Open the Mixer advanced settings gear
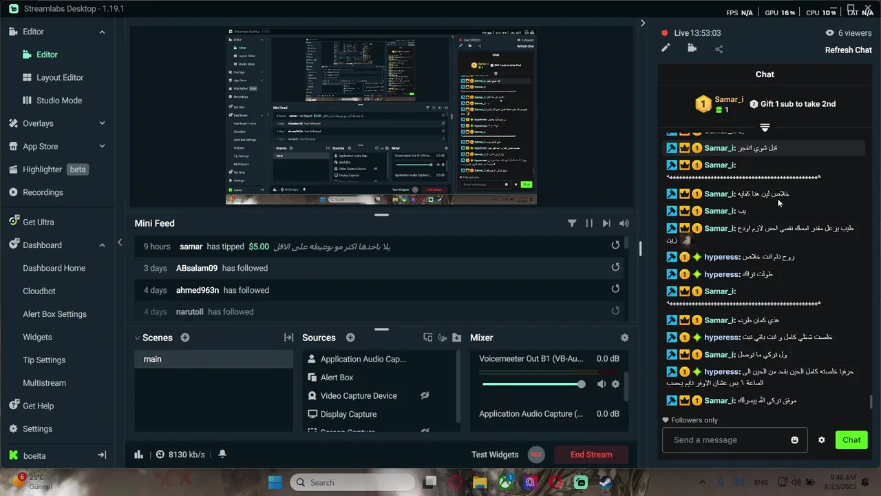Screen dimensions: 881x496 (x=624, y=338)
